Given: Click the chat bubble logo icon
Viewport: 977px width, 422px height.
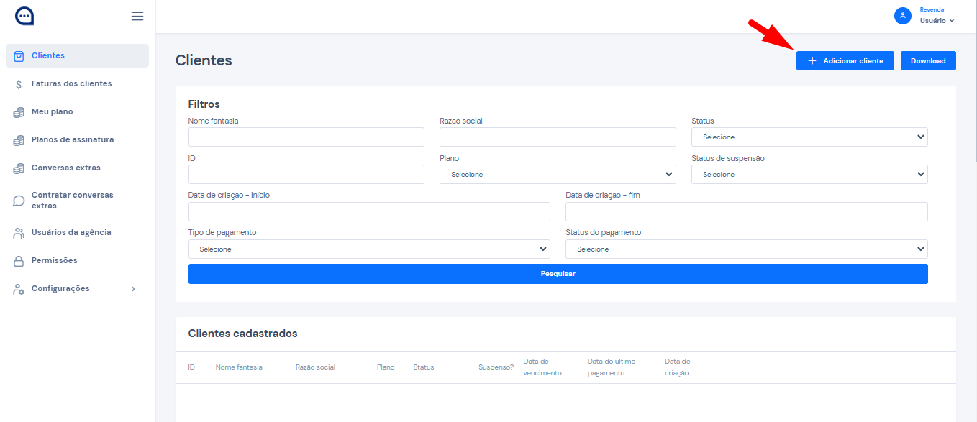Looking at the screenshot, I should pyautogui.click(x=24, y=16).
